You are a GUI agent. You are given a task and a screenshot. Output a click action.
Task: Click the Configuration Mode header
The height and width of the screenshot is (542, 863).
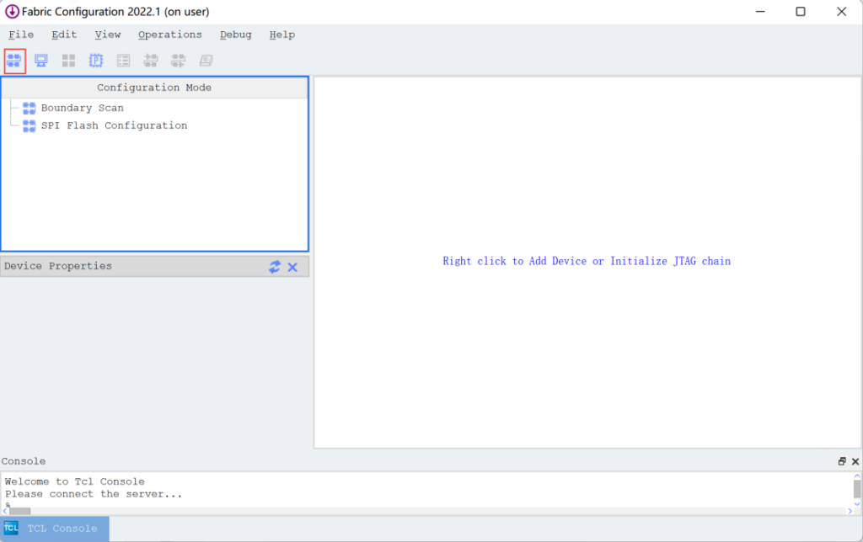[x=154, y=88]
